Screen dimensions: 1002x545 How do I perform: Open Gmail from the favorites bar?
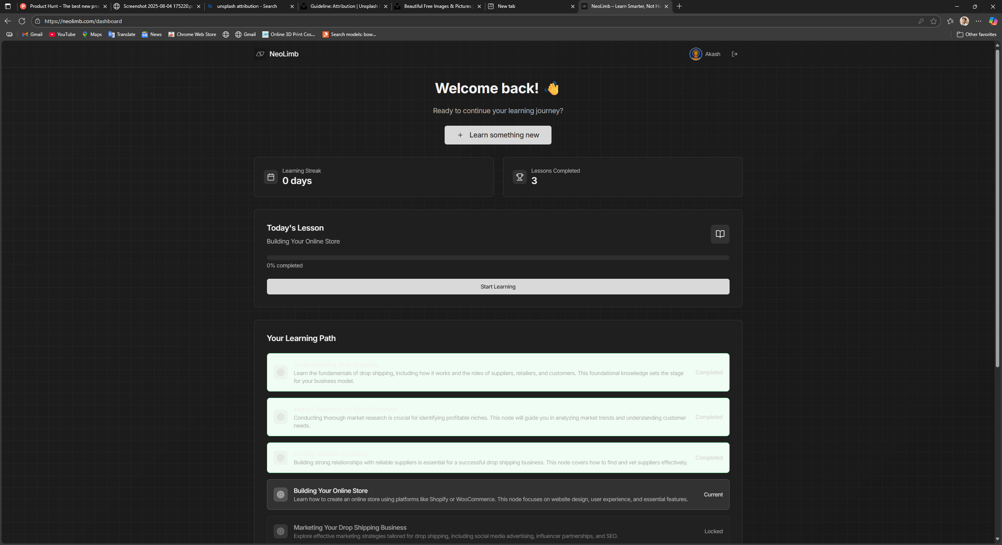(x=32, y=34)
